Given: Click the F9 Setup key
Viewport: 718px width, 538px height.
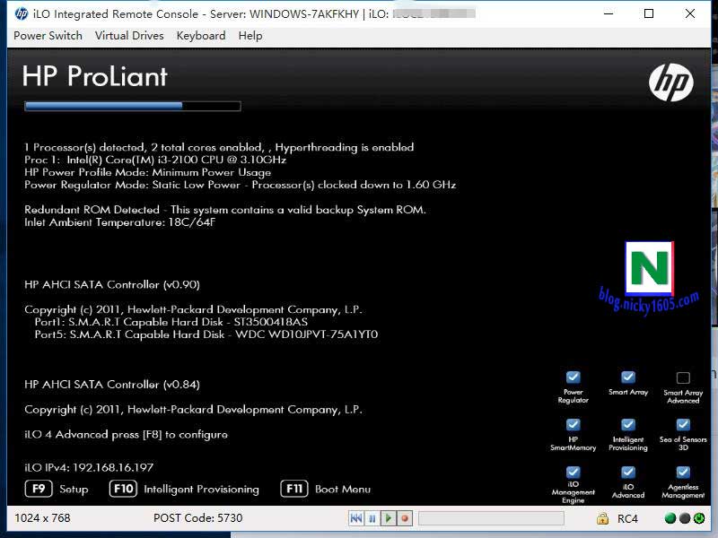Looking at the screenshot, I should [39, 489].
